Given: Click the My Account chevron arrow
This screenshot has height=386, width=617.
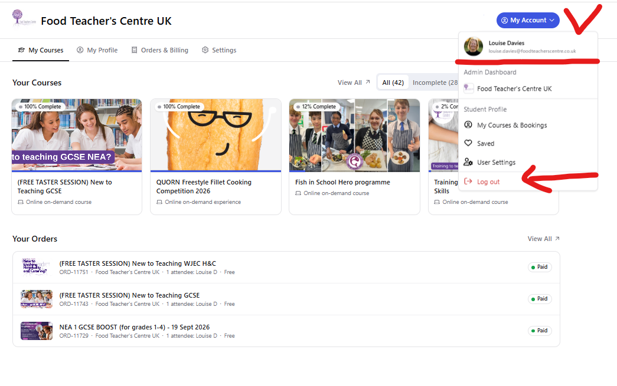Looking at the screenshot, I should coord(551,20).
